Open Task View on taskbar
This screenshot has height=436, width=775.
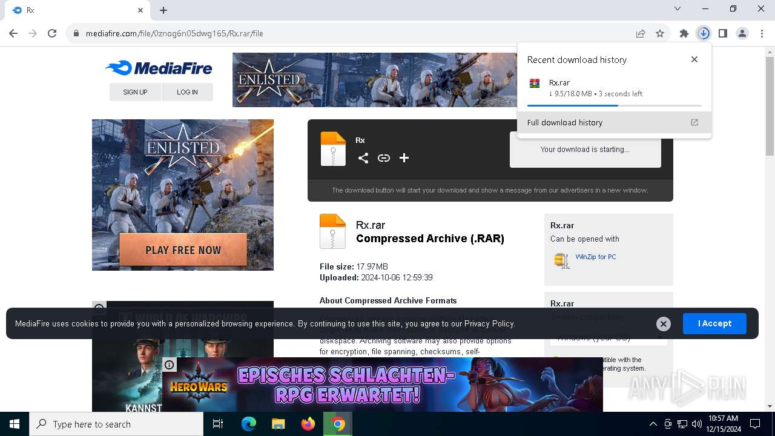pos(218,424)
